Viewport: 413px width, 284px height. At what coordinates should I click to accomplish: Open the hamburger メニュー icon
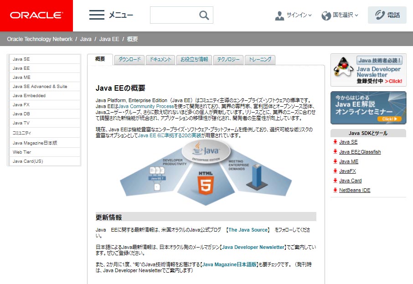coord(96,14)
